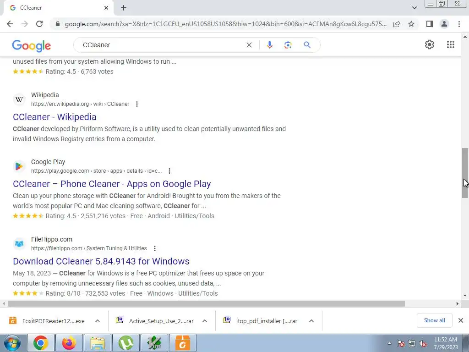The image size is (469, 352).
Task: Go back using the browser back arrow
Action: [x=10, y=24]
